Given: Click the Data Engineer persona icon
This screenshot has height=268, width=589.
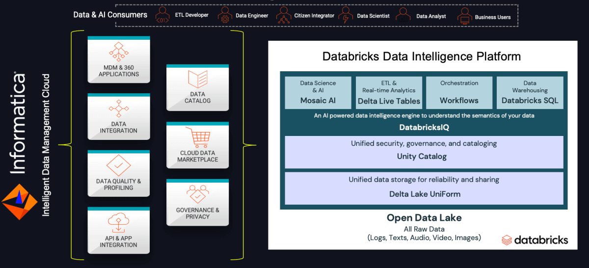Looking at the screenshot, I should coord(225,16).
